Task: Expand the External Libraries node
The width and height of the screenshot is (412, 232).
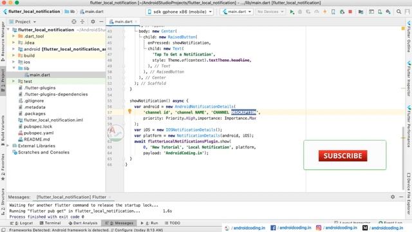Action: (x=8, y=146)
